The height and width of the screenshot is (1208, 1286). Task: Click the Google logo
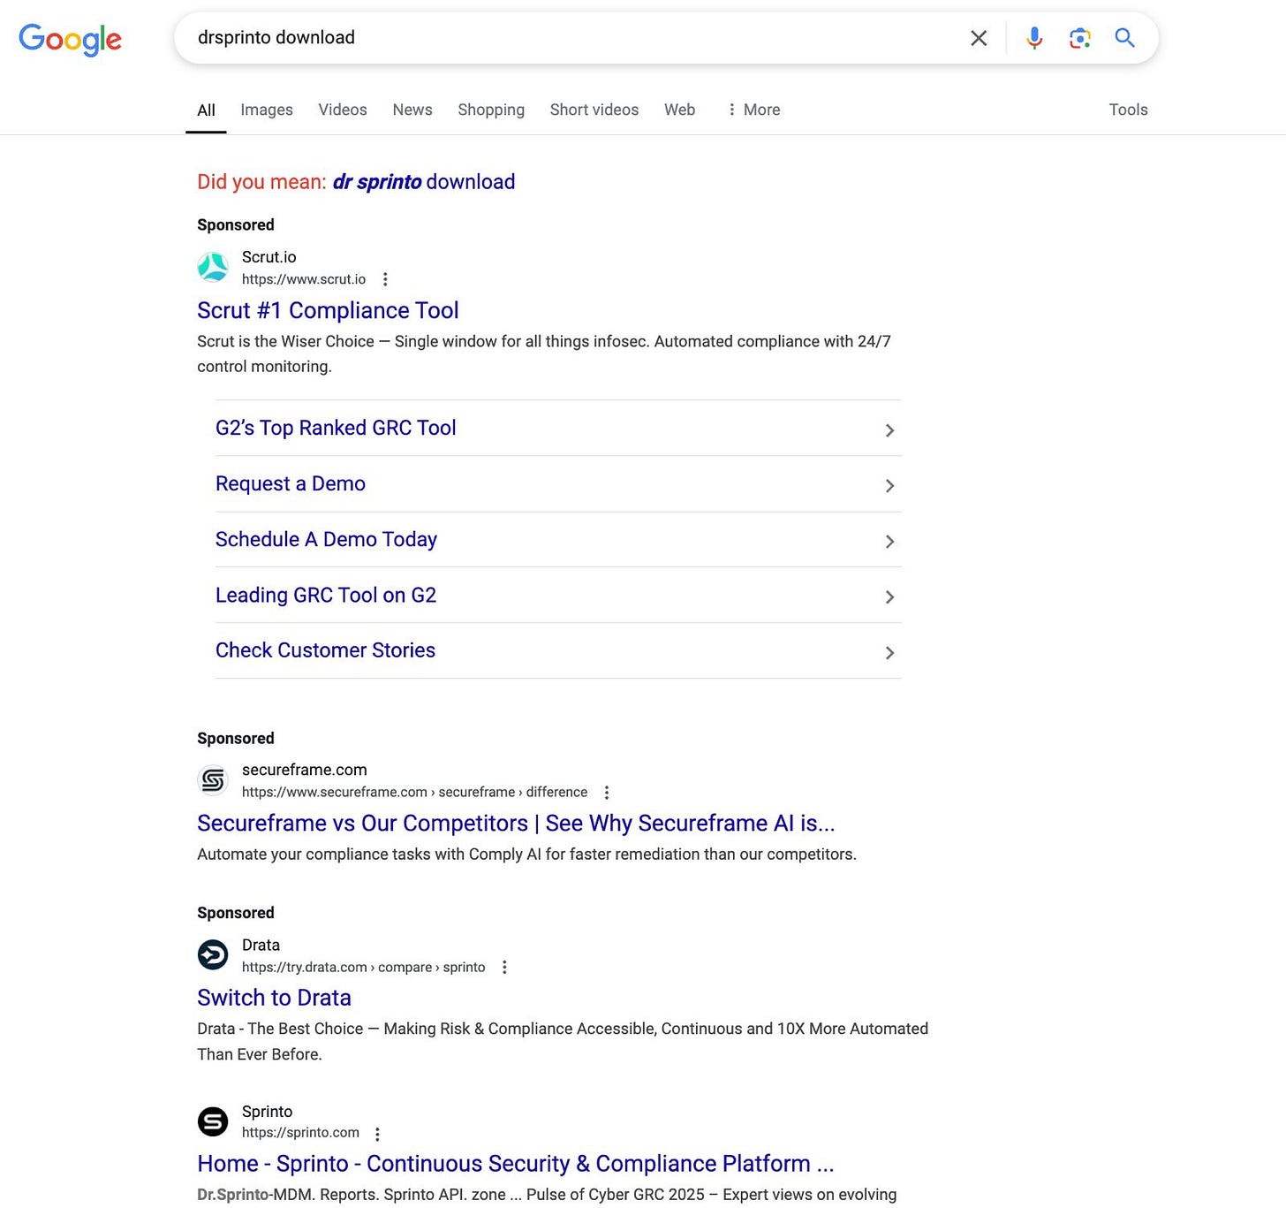(x=70, y=39)
